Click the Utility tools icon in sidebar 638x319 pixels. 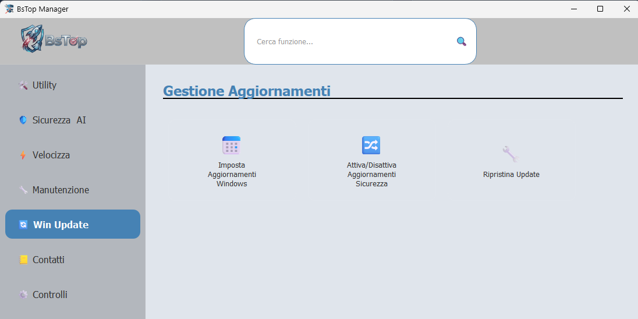tap(23, 85)
